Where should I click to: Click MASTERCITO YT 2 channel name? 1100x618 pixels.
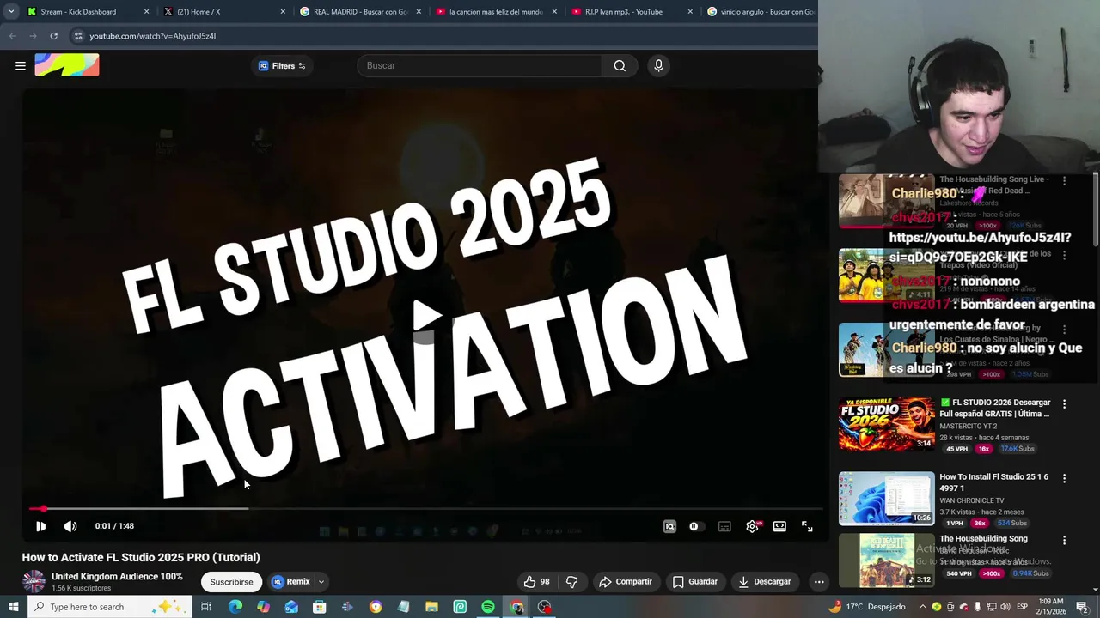(968, 426)
